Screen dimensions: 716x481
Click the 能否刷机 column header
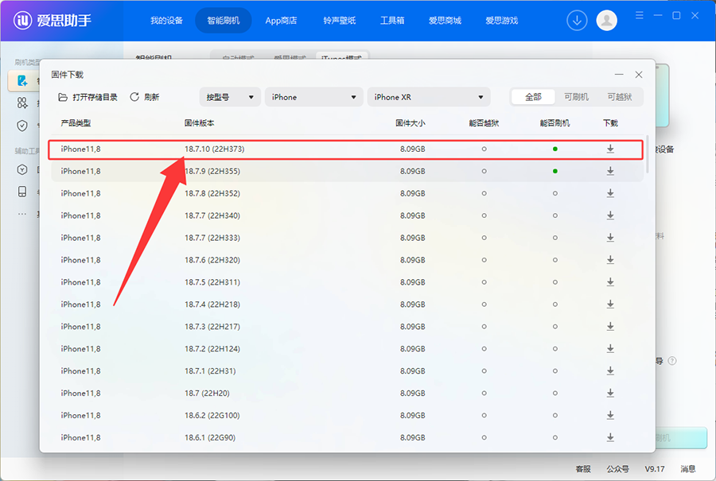pos(555,123)
